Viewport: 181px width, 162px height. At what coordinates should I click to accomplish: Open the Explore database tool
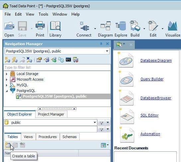(121, 26)
